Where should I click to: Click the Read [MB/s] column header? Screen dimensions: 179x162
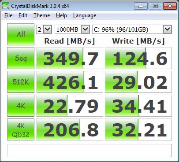tap(70, 41)
